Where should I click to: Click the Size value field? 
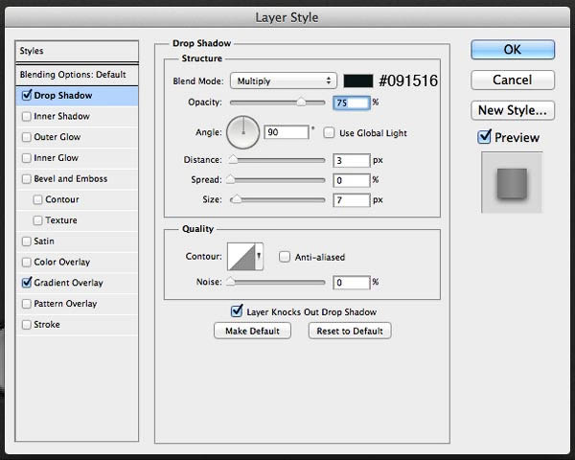click(352, 200)
